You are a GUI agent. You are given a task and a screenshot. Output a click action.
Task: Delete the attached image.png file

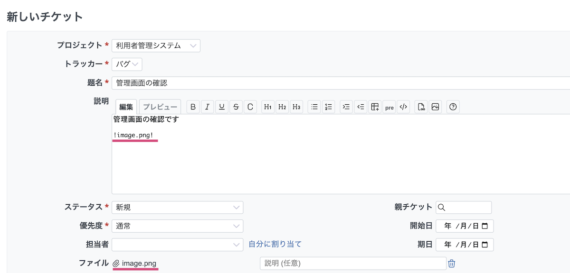[452, 264]
